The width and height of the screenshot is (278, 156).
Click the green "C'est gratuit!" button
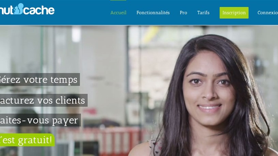tap(27, 140)
